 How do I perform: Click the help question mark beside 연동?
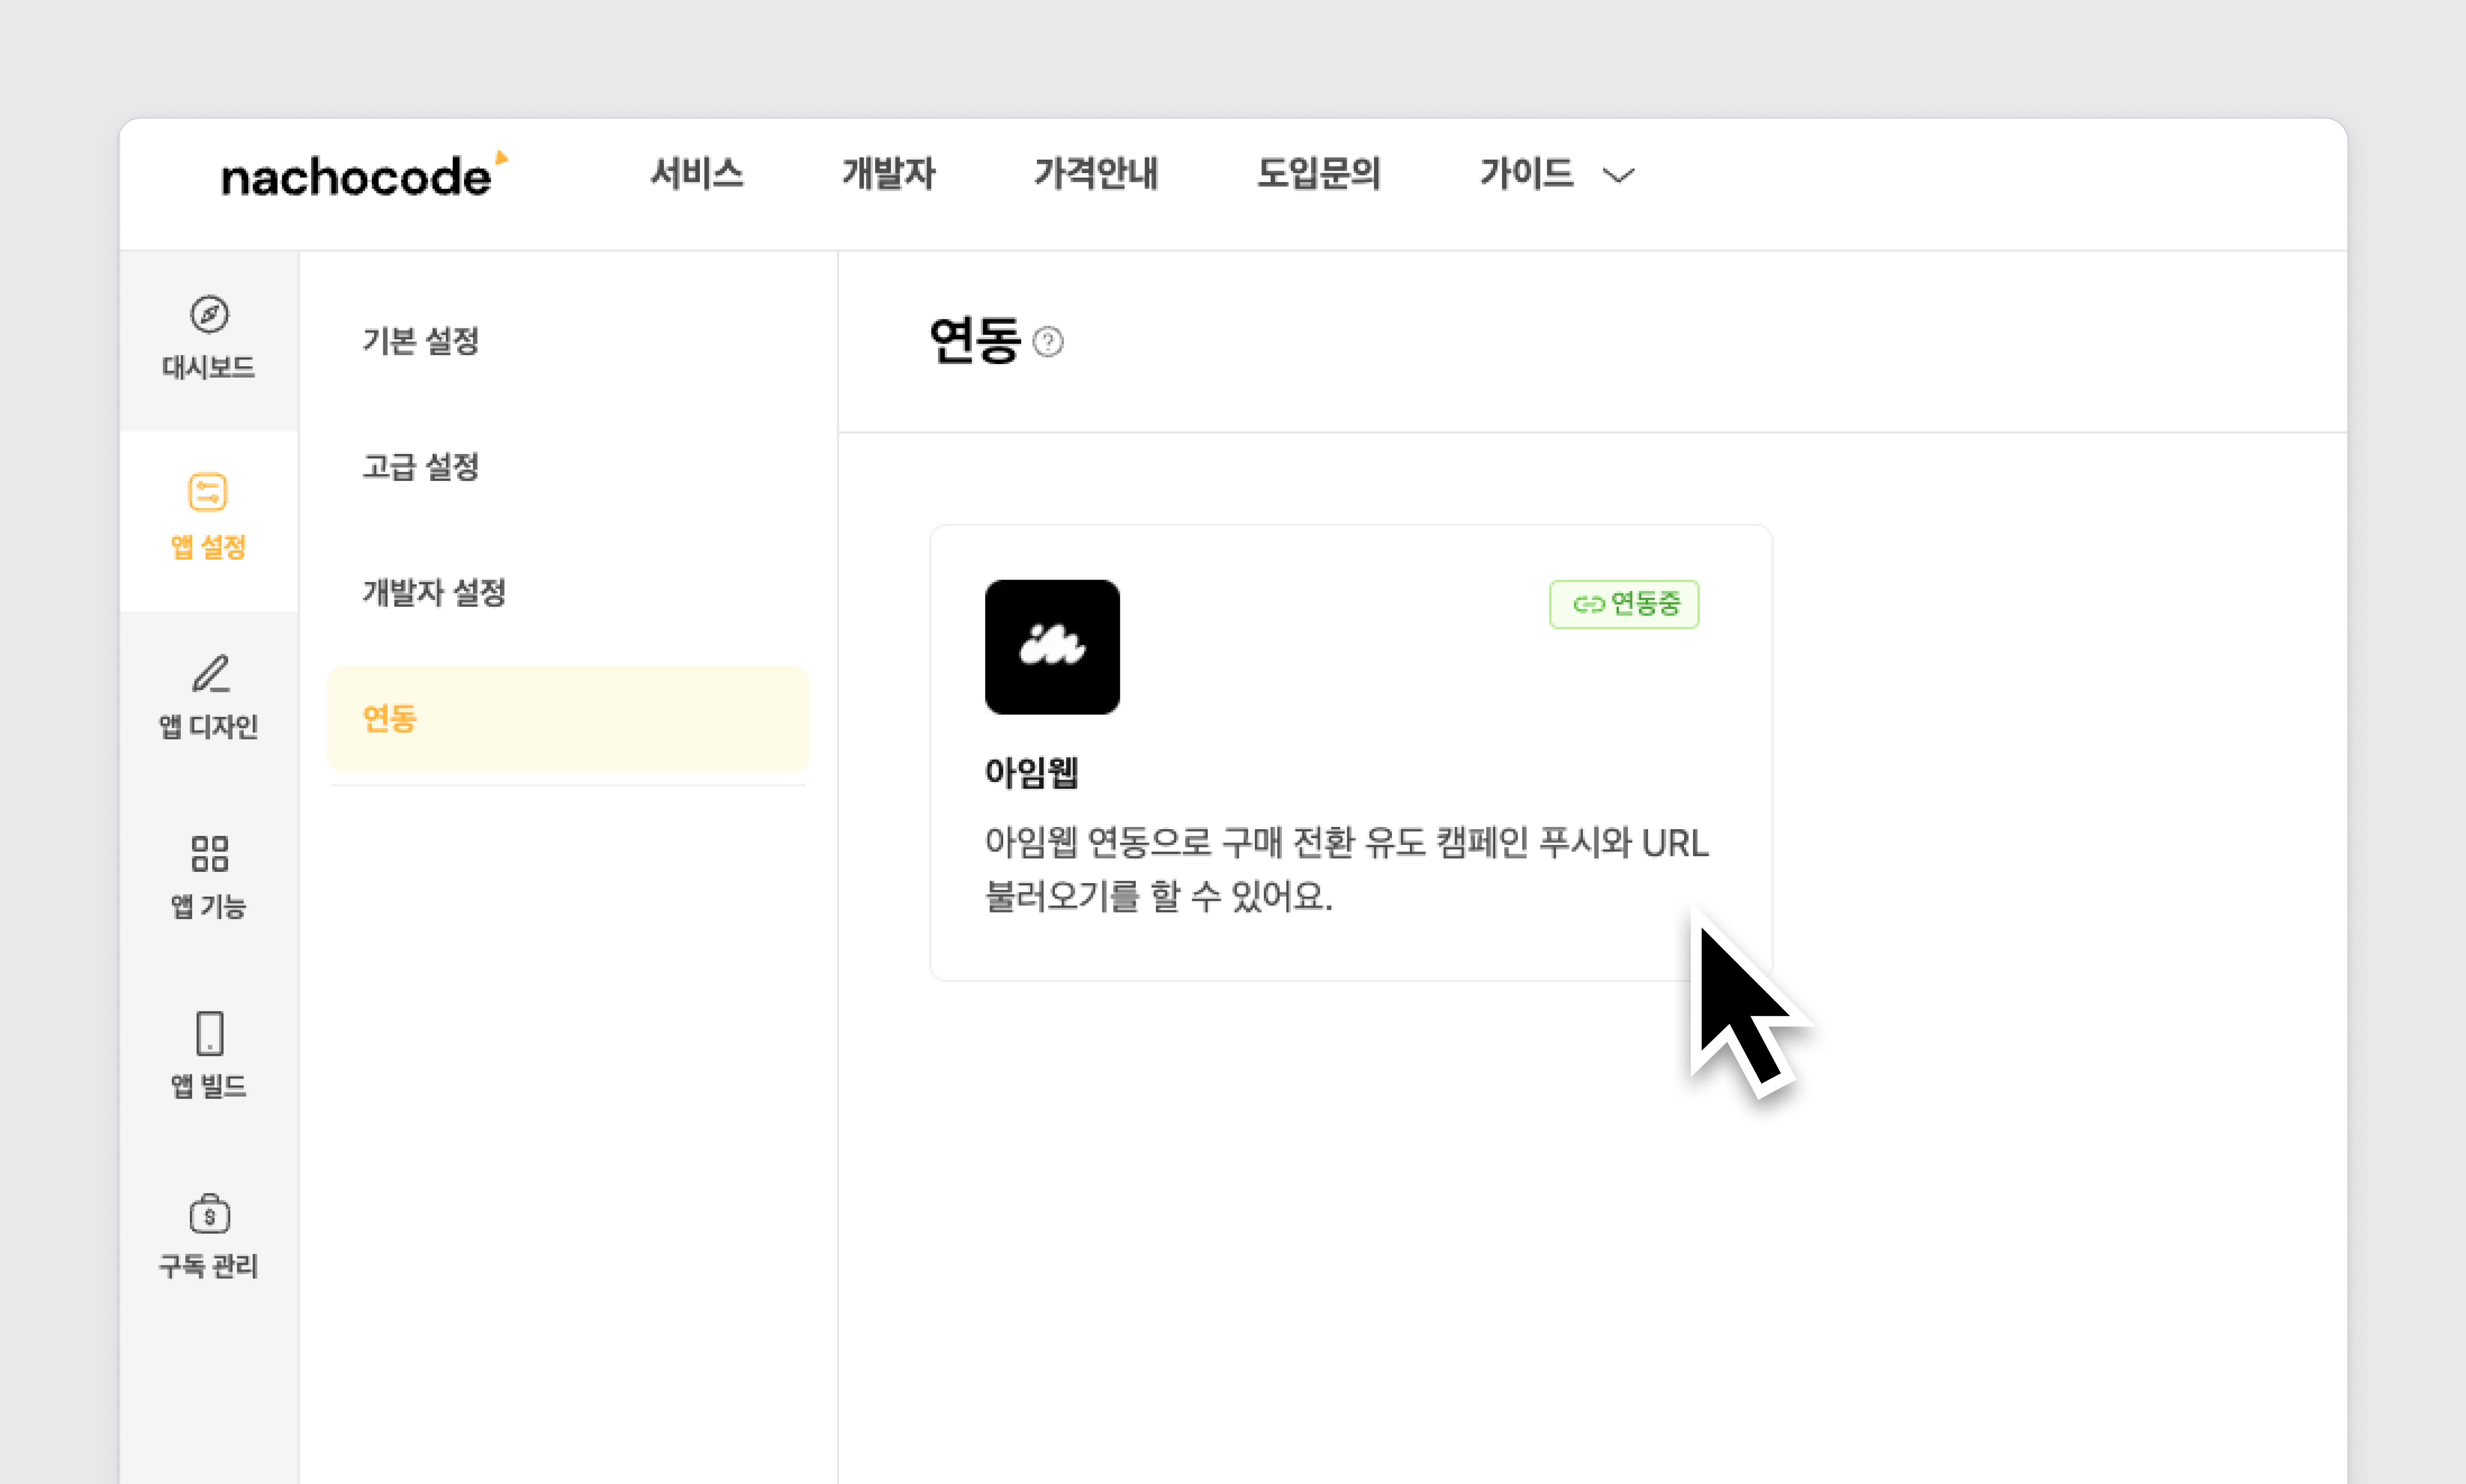point(1047,342)
